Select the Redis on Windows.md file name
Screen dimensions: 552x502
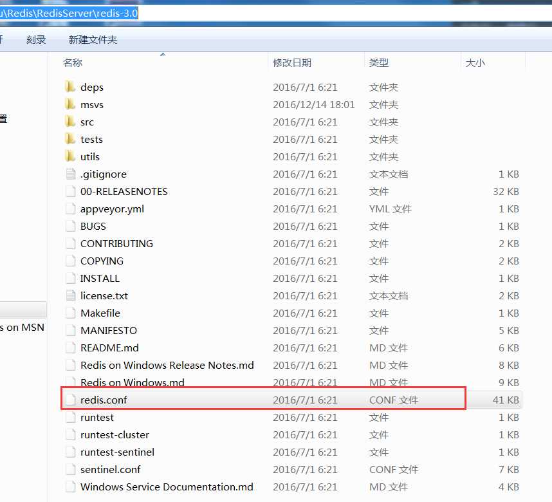tap(133, 382)
